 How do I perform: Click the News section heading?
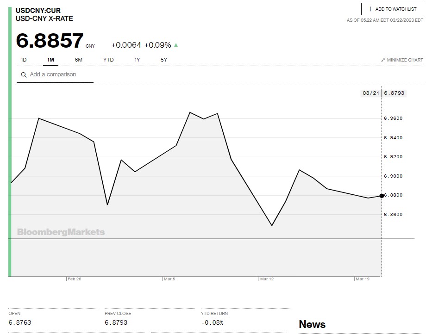(312, 324)
